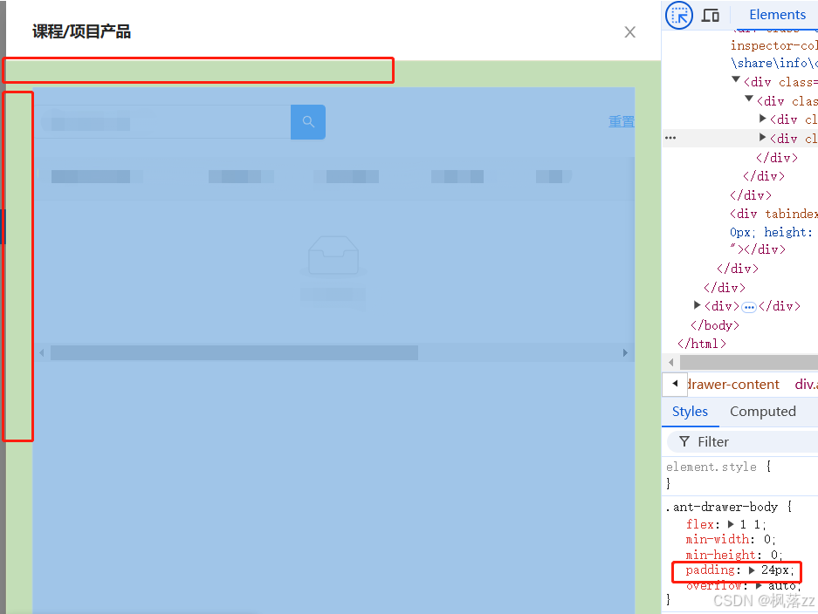The image size is (818, 614).
Task: Expand the overflow property triangle
Action: pos(760,586)
